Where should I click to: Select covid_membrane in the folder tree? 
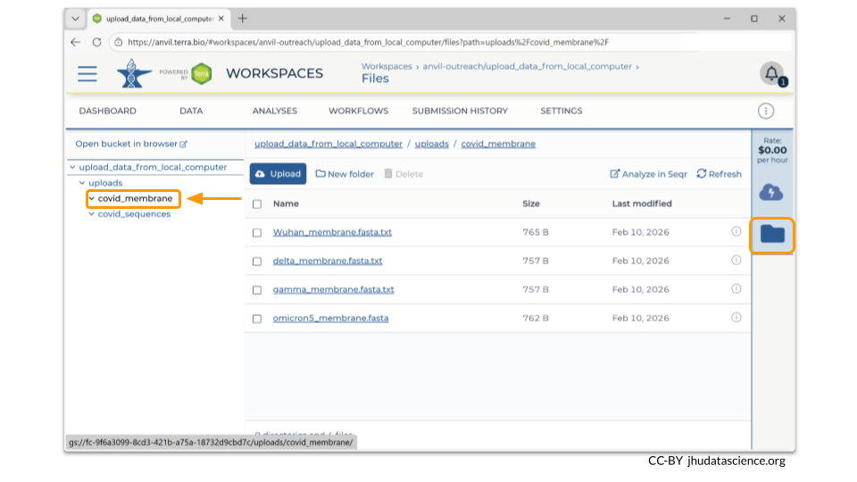coord(135,198)
